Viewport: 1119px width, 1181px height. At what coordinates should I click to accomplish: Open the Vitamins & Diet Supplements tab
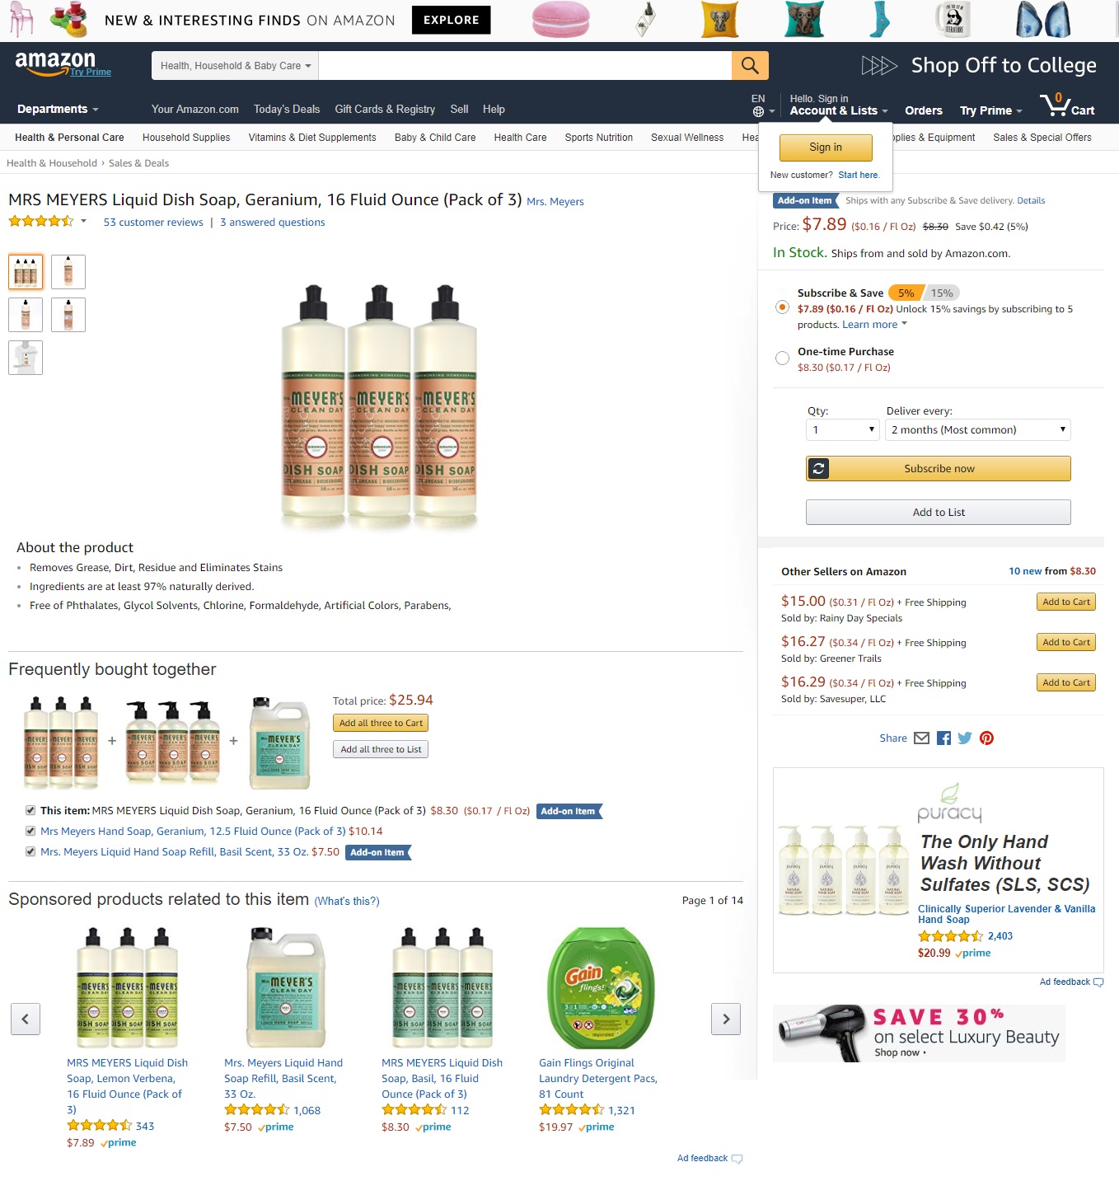(x=312, y=138)
